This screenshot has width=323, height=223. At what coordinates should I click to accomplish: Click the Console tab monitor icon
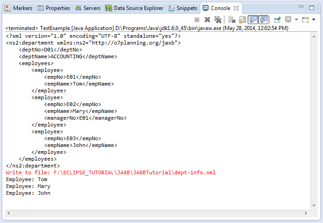tap(205, 8)
